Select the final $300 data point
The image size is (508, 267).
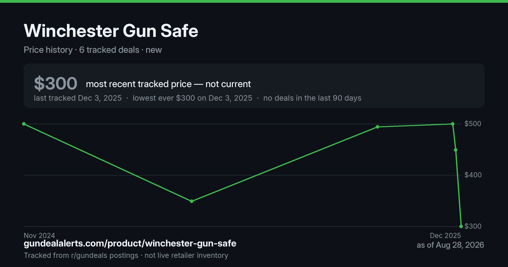[x=461, y=226]
